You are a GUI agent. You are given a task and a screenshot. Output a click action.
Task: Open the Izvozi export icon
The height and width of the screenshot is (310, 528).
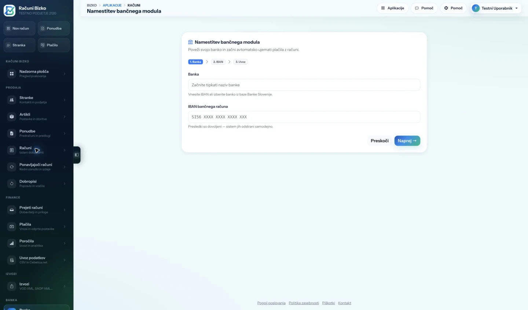point(12,286)
